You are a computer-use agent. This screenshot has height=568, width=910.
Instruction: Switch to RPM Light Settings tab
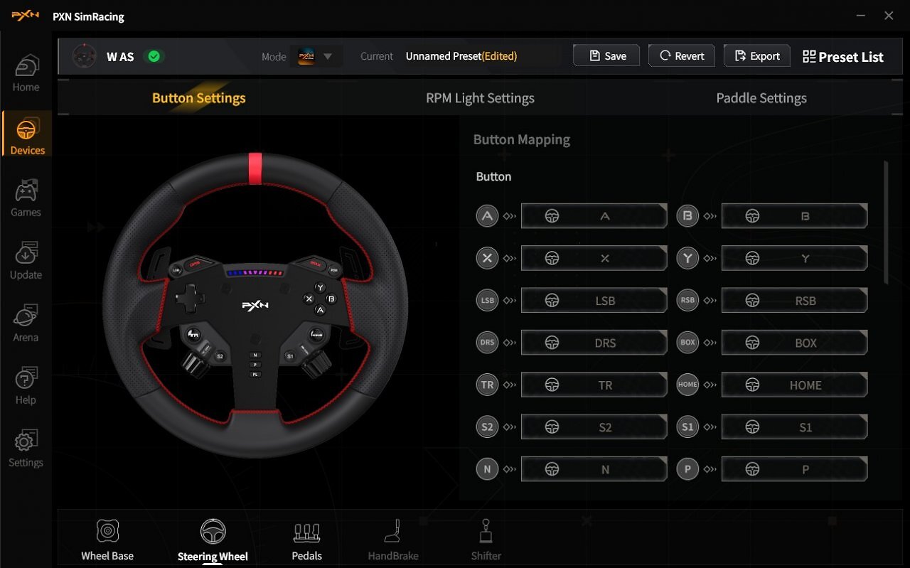tap(480, 98)
